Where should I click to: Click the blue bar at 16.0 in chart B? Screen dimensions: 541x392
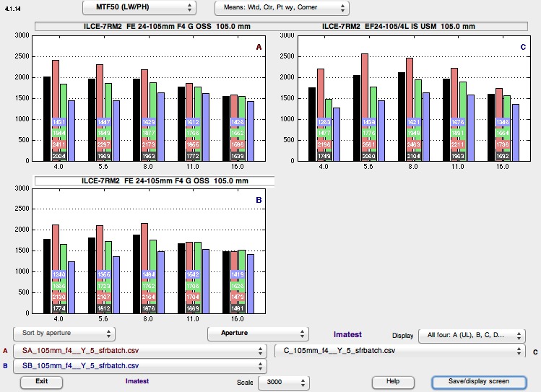tap(251, 284)
